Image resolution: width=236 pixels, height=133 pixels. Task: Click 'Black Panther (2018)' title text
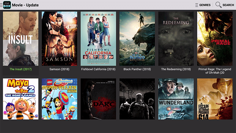coord(137,69)
